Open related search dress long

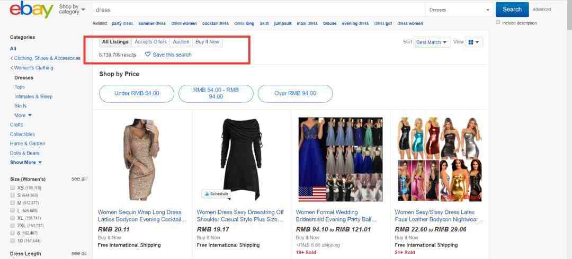[x=244, y=23]
